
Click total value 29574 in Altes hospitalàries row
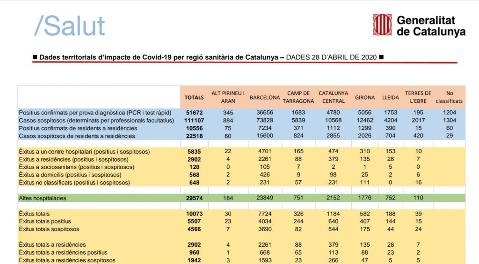click(194, 198)
